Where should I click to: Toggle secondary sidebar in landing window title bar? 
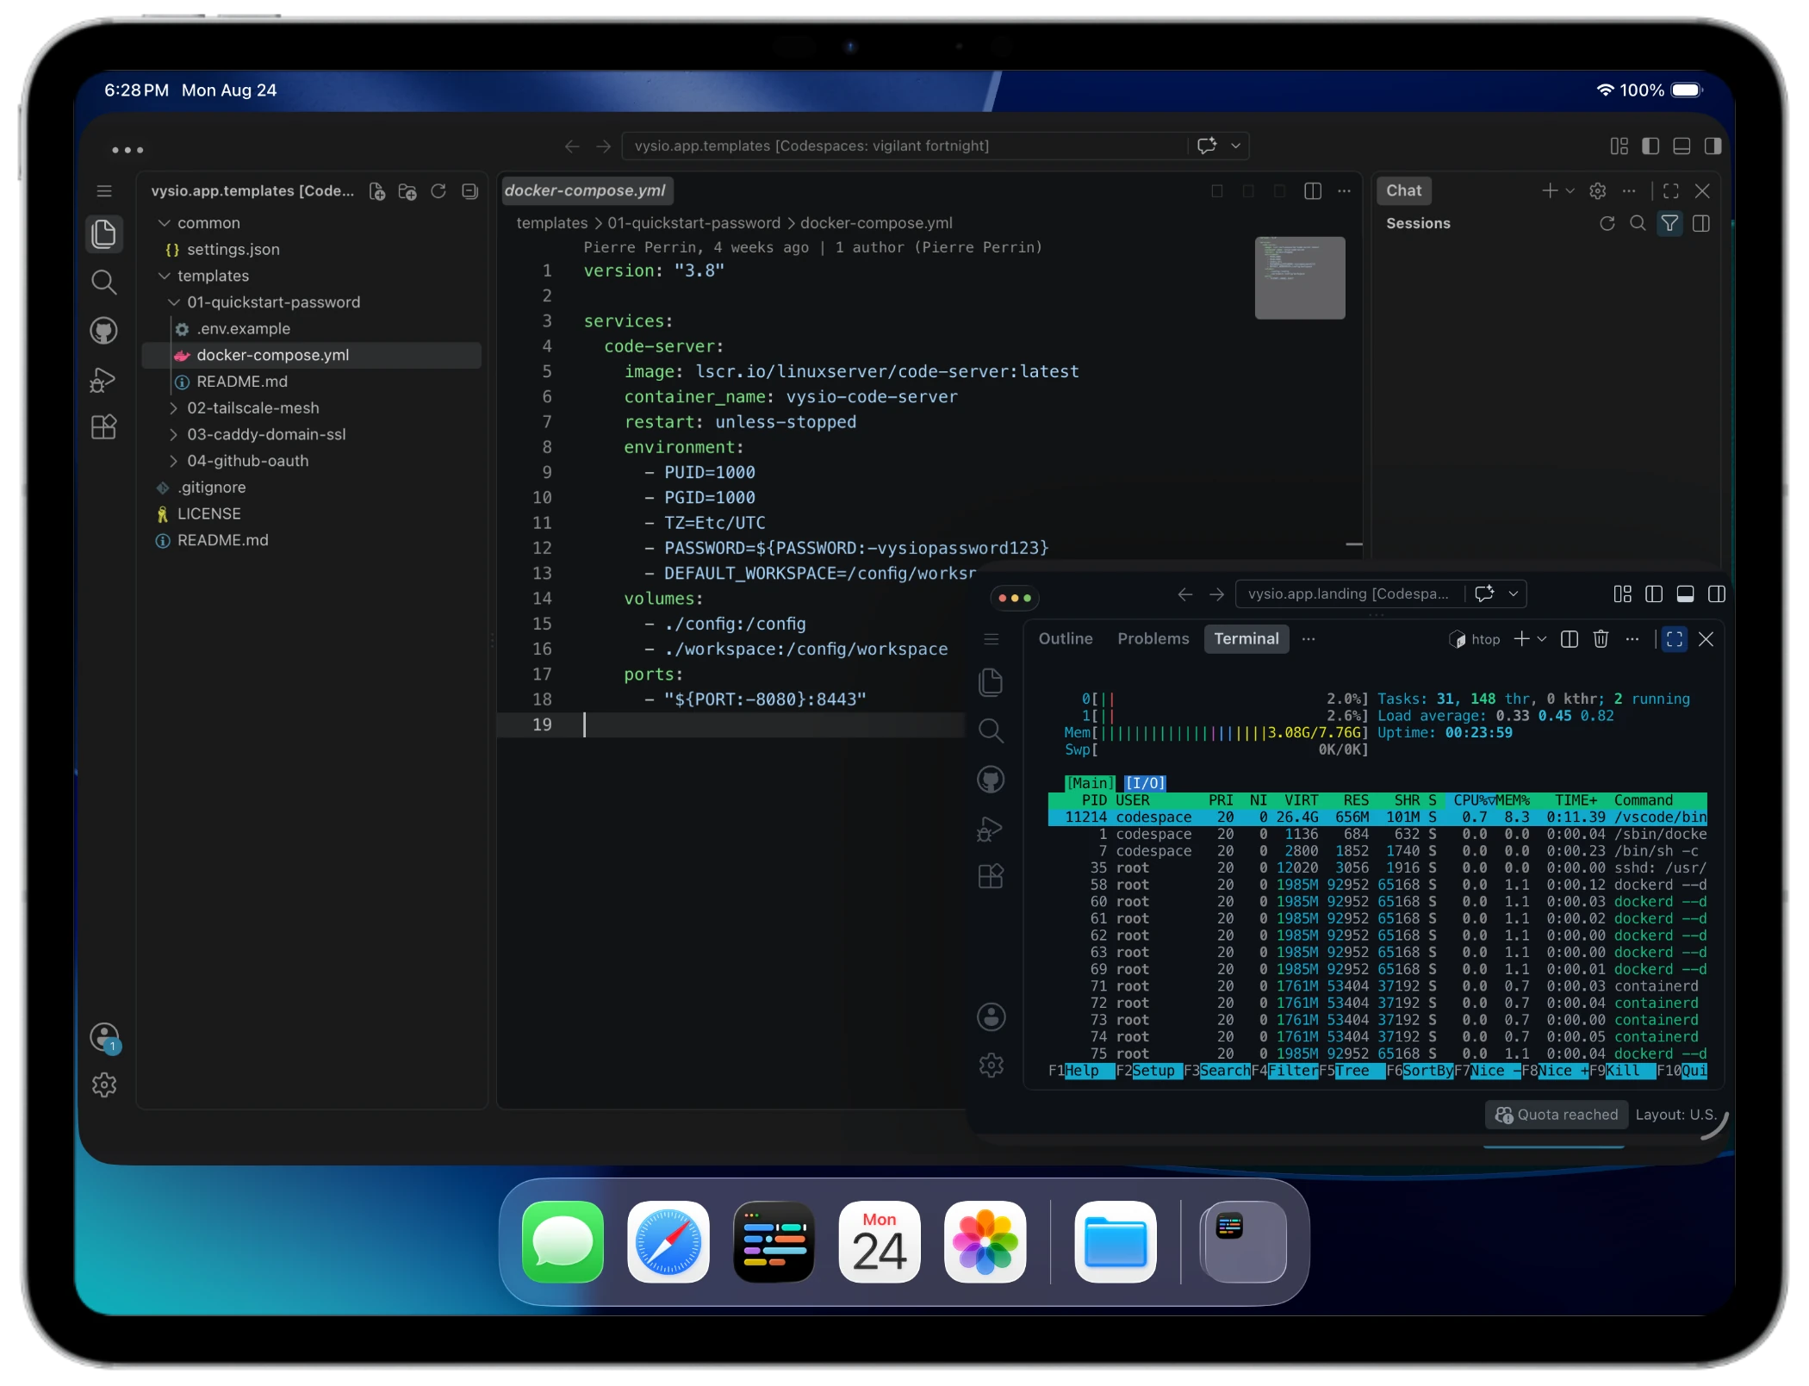coord(1717,594)
